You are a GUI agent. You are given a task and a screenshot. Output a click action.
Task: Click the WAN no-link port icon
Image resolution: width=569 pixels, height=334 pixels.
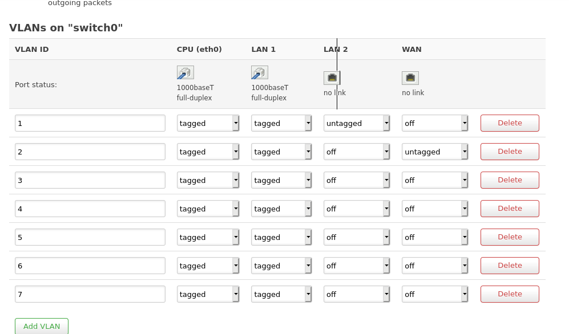[410, 78]
